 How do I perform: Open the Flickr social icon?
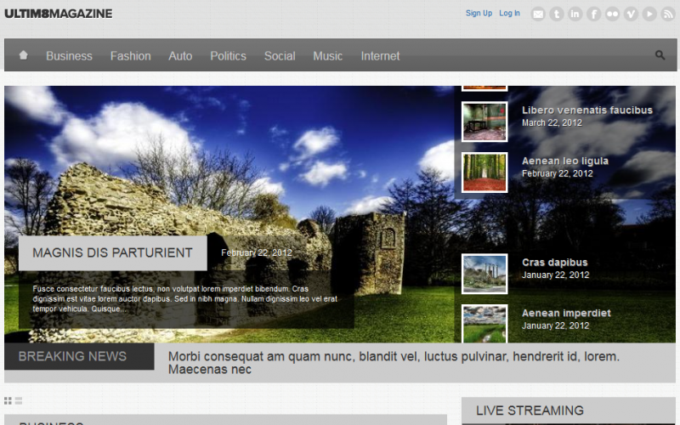(612, 14)
